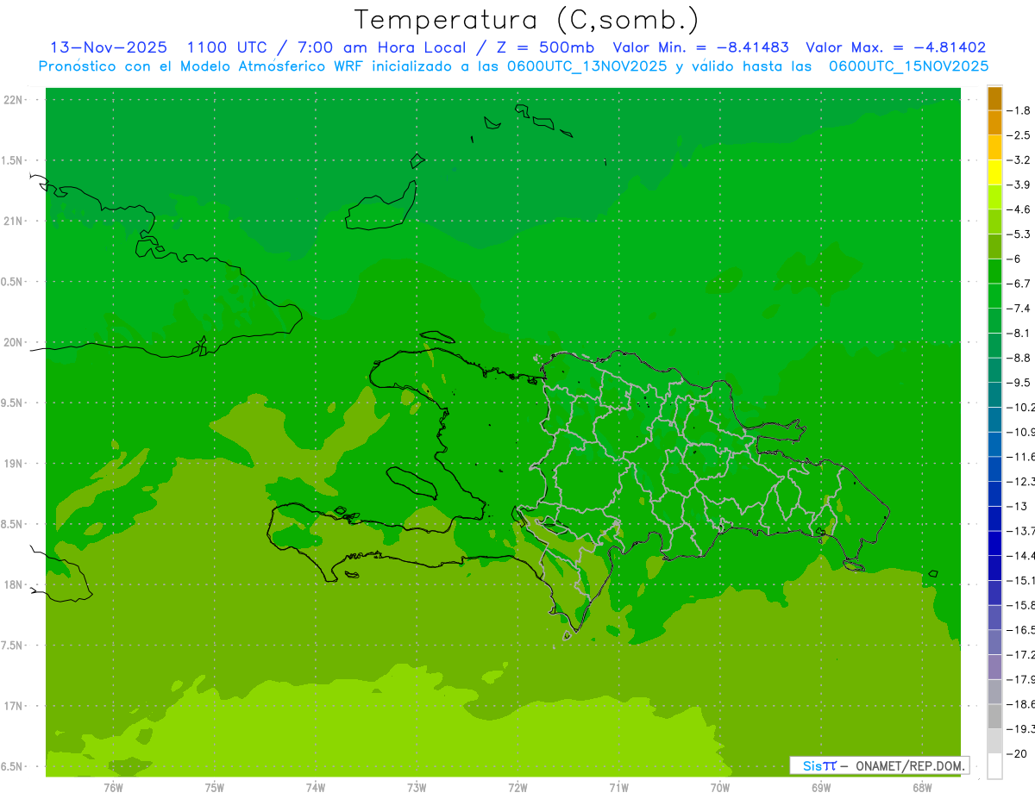Click the 'Valor Max. = -4.81402' readout
This screenshot has height=799, width=1035.
click(895, 47)
